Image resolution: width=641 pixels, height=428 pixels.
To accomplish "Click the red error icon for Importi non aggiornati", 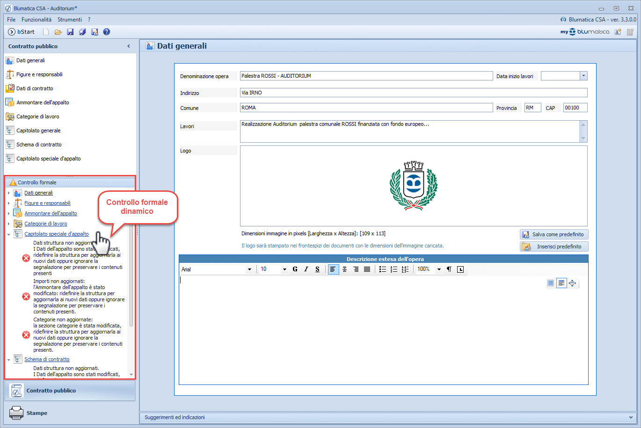I will click(26, 296).
